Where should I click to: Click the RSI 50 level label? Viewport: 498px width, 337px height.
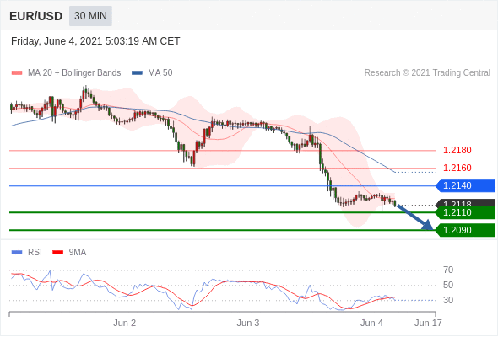[448, 285]
